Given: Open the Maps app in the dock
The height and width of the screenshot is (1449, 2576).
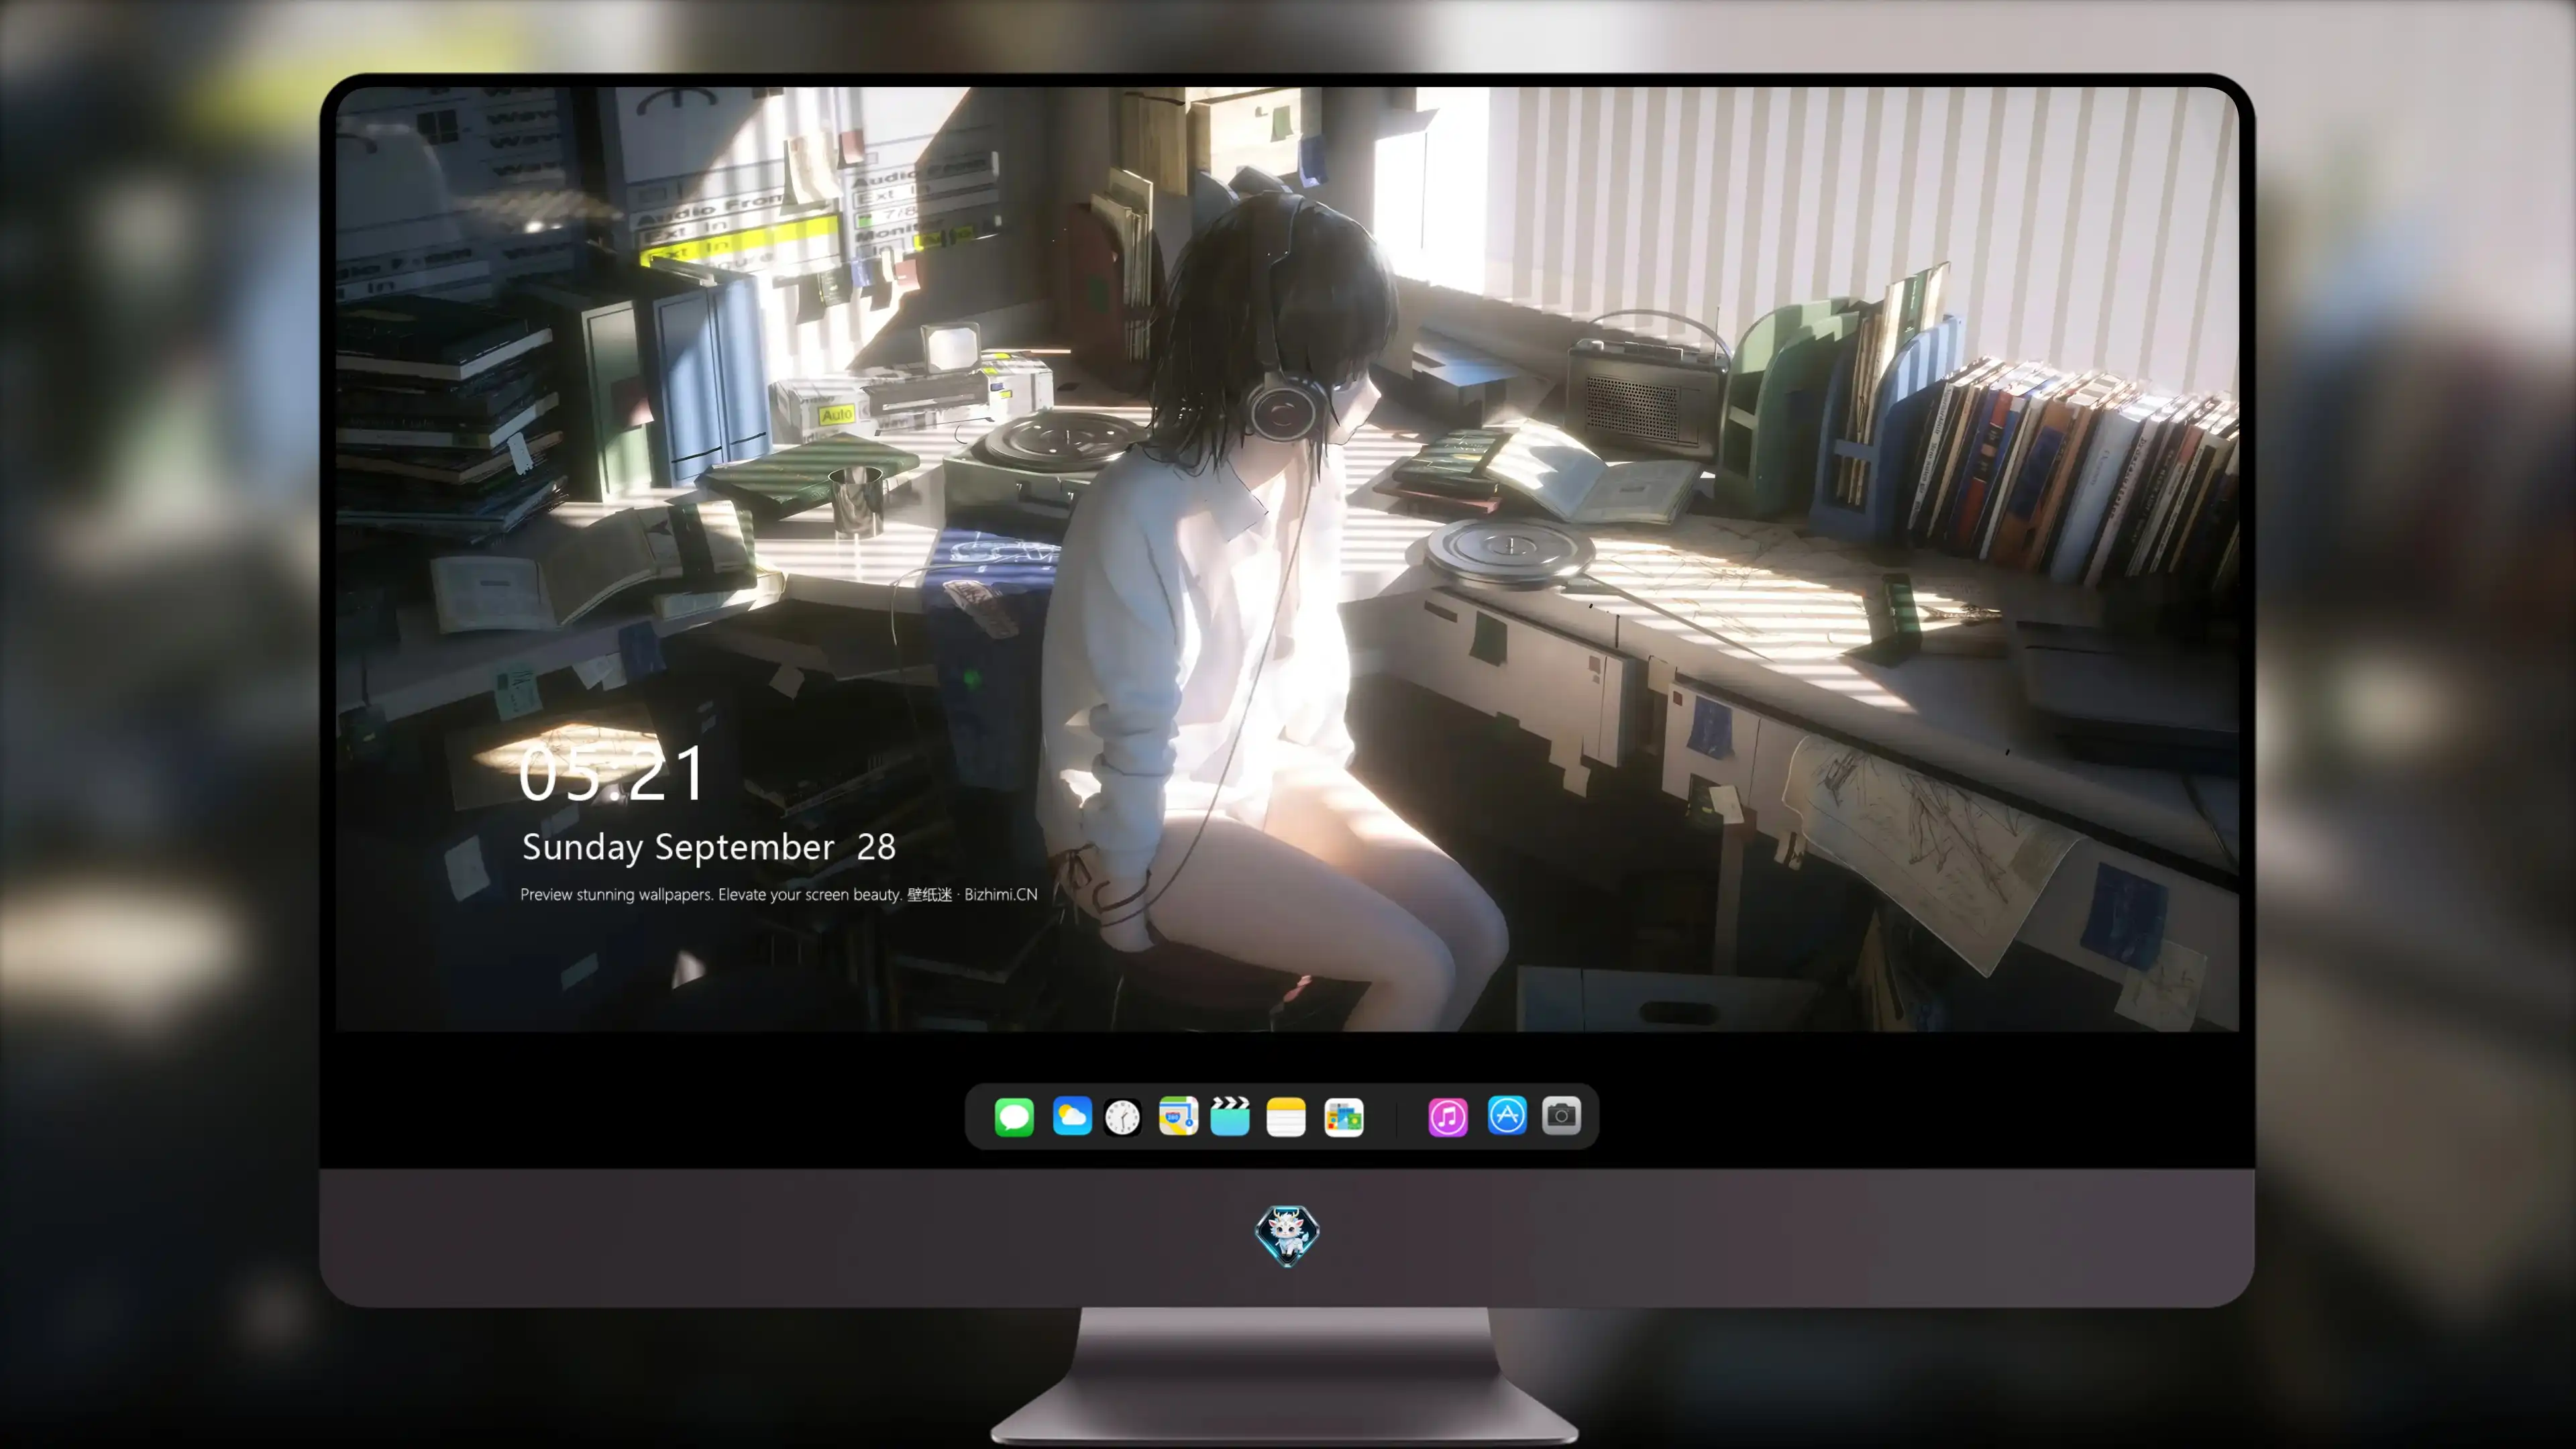Looking at the screenshot, I should pos(1178,1115).
